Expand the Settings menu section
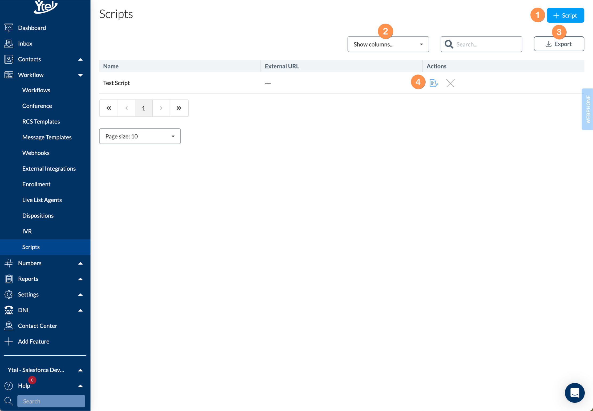 click(80, 294)
